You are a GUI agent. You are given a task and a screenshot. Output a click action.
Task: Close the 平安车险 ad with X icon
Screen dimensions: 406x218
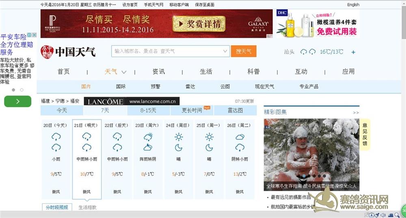[35, 36]
